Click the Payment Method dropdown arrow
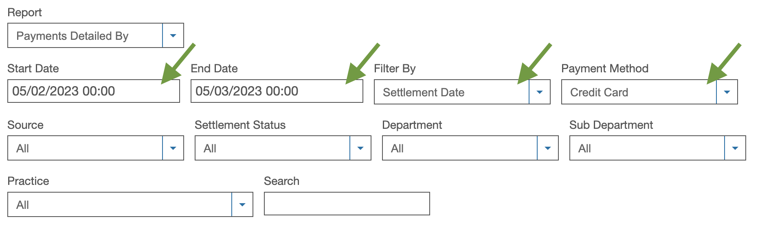This screenshot has width=760, height=230. (727, 92)
